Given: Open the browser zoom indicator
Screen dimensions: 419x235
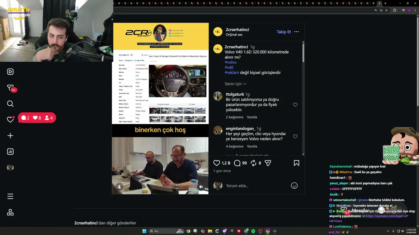Looking at the screenshot, I should pos(376,10).
